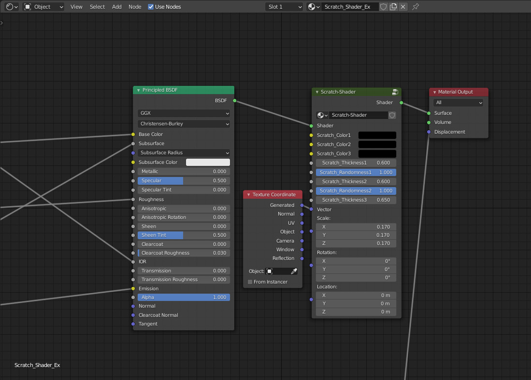
Task: Enable the From Instancer checkbox
Action: pyautogui.click(x=250, y=282)
